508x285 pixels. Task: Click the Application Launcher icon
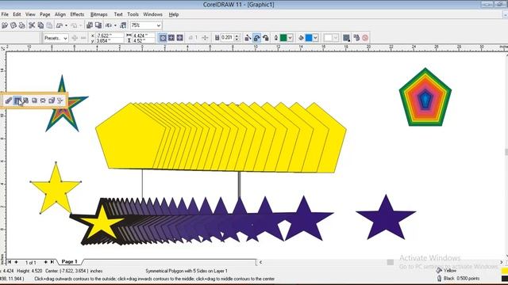pyautogui.click(x=109, y=25)
